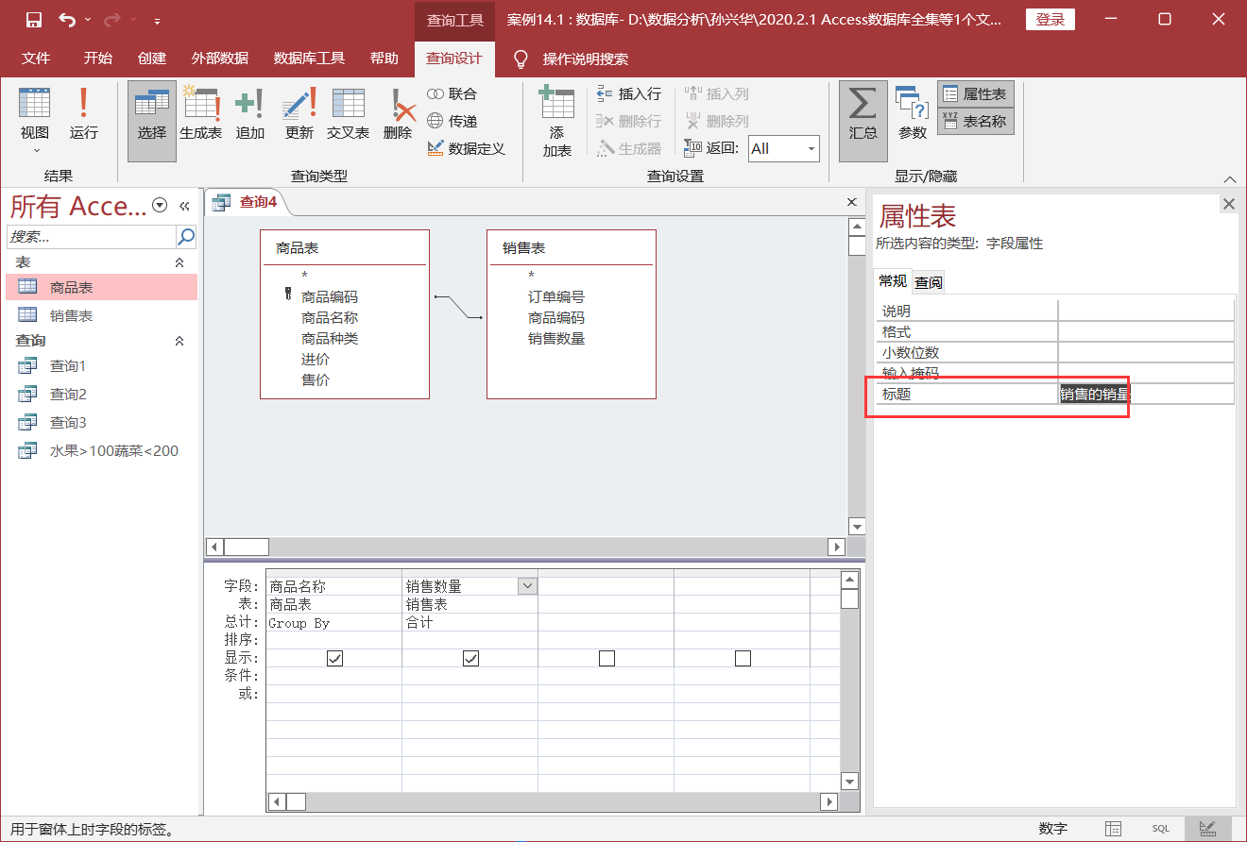Click the Undo arrow icon

click(66, 19)
